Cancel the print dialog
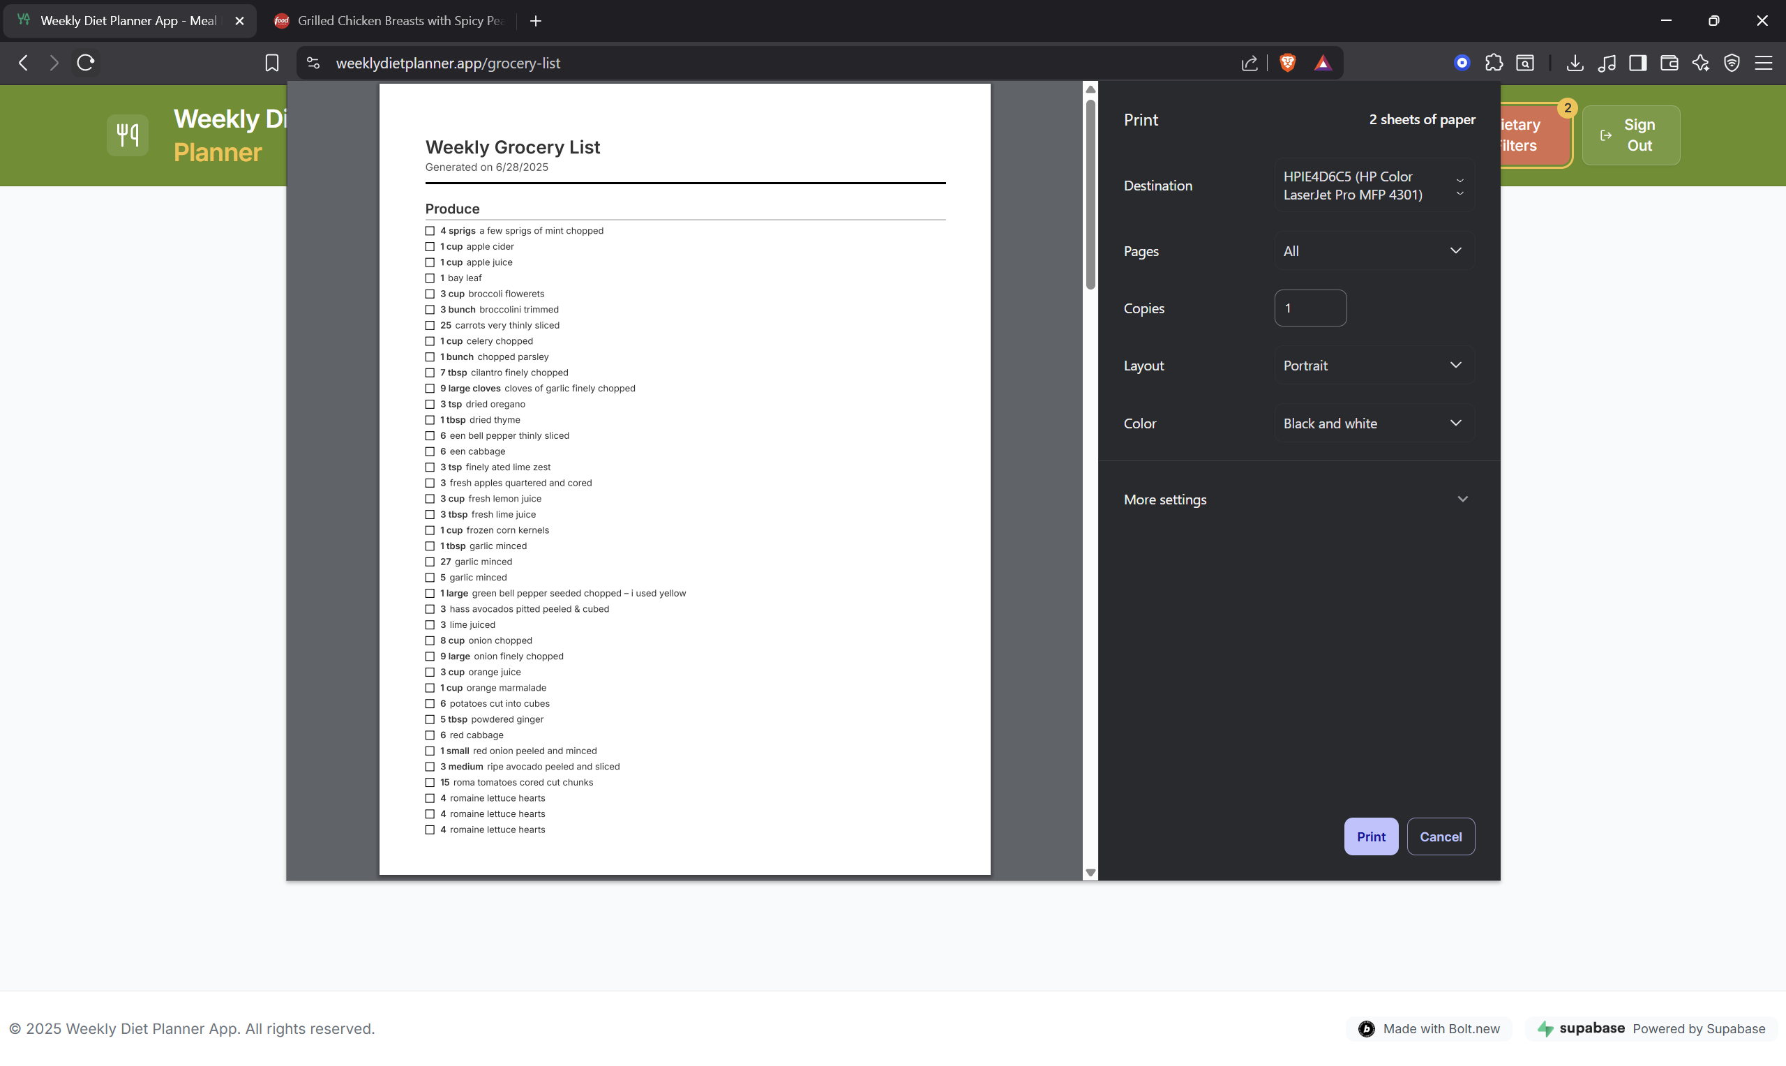This screenshot has width=1786, height=1066. pos(1440,836)
